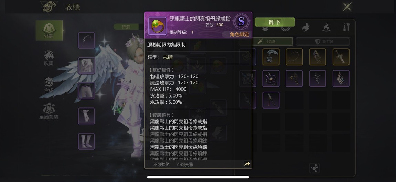Click the share arrow icon in tooltip

(x=247, y=164)
